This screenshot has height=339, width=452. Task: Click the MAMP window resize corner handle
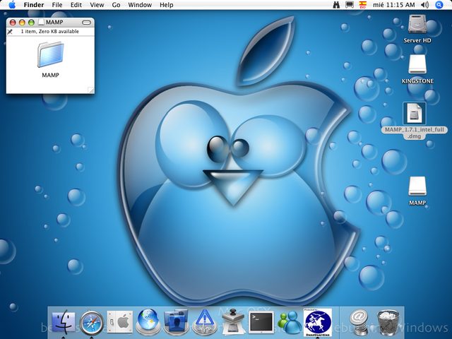click(x=91, y=90)
